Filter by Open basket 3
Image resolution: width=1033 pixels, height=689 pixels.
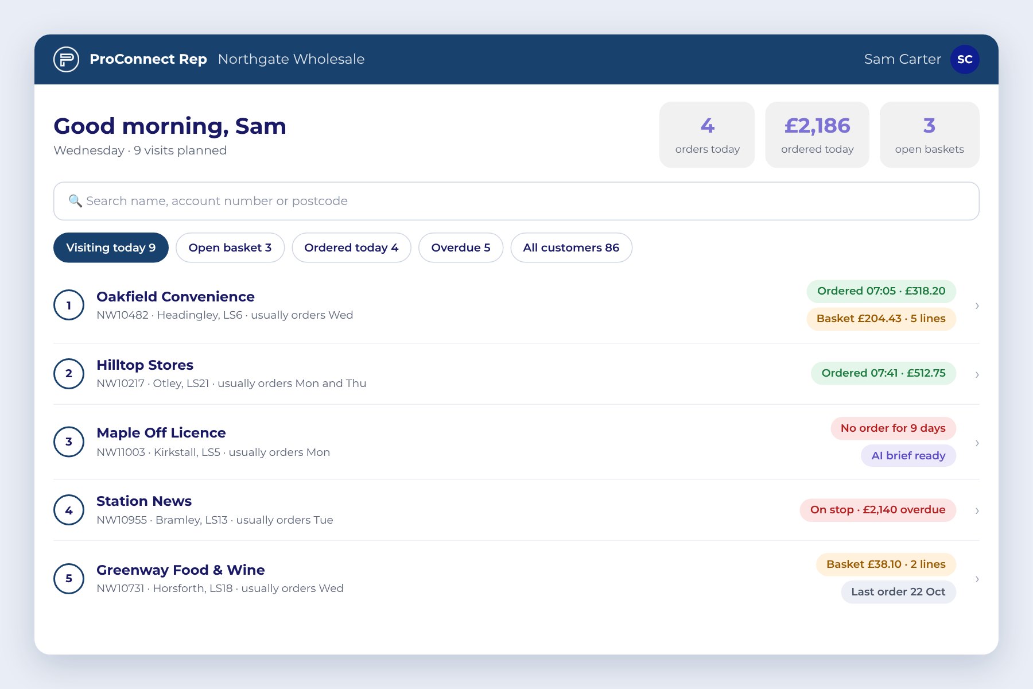pyautogui.click(x=230, y=247)
